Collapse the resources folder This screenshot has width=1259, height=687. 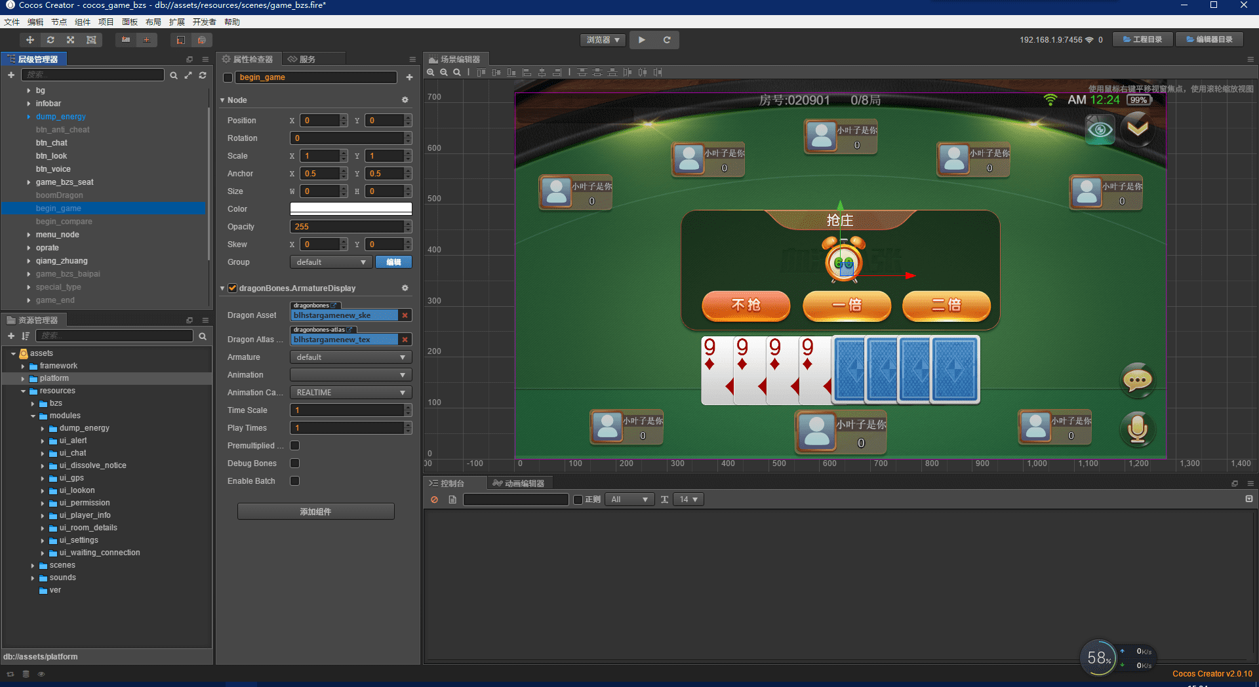coord(23,391)
